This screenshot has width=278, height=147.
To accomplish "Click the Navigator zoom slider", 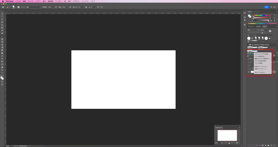I will 229,143.
